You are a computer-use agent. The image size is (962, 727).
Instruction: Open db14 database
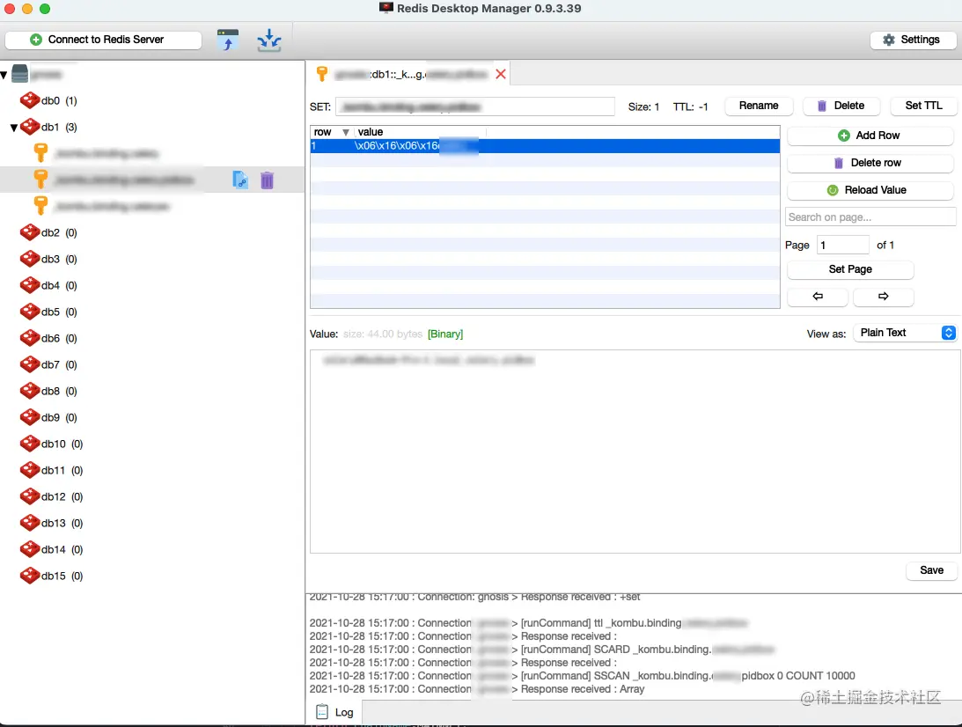(52, 549)
